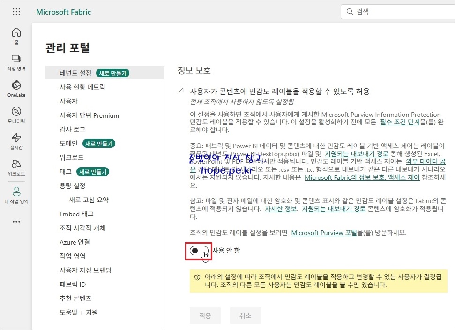Click the search magnifier icon
This screenshot has height=330, width=455.
[350, 12]
